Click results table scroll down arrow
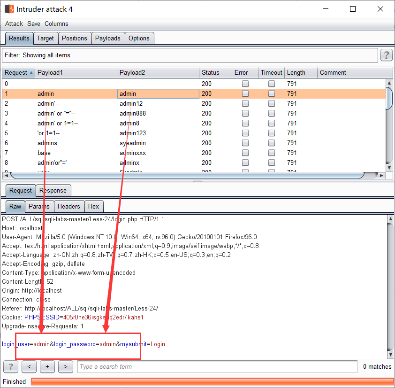Image resolution: width=395 pixels, height=388 pixels. pos(389,168)
